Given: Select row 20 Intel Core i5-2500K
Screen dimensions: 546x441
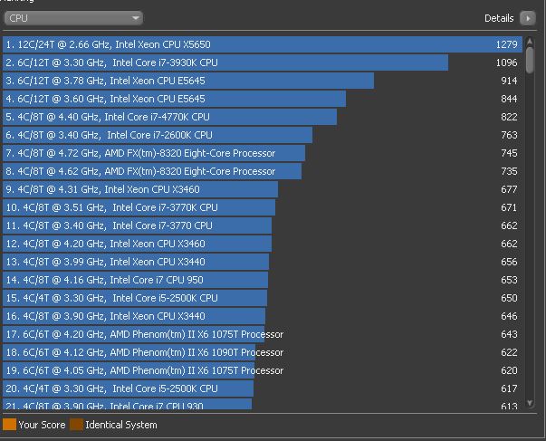Looking at the screenshot, I should tap(263, 388).
